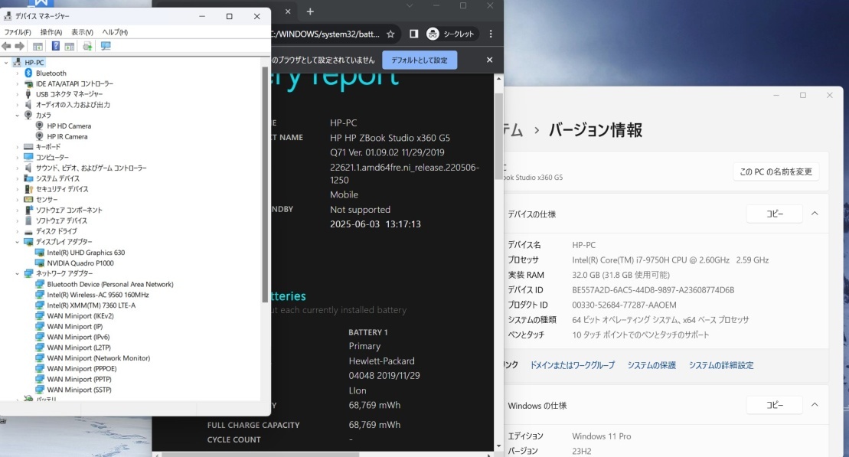Collapse the Windows の仕様 section chevron

coord(815,405)
